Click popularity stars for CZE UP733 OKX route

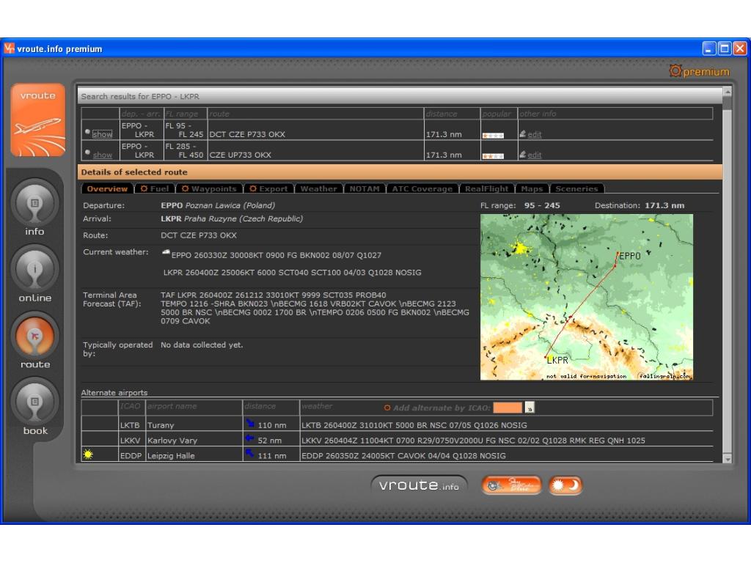(493, 156)
